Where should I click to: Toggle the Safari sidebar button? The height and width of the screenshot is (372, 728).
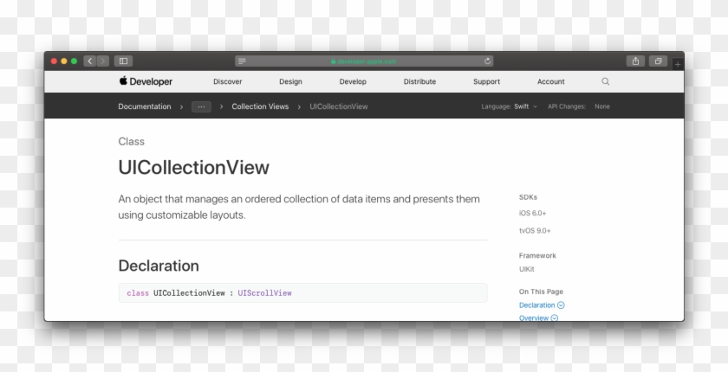coord(123,61)
